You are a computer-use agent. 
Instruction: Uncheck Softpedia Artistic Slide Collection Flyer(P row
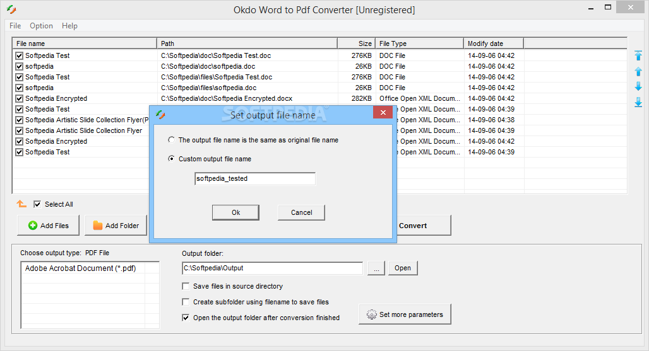[x=19, y=120]
